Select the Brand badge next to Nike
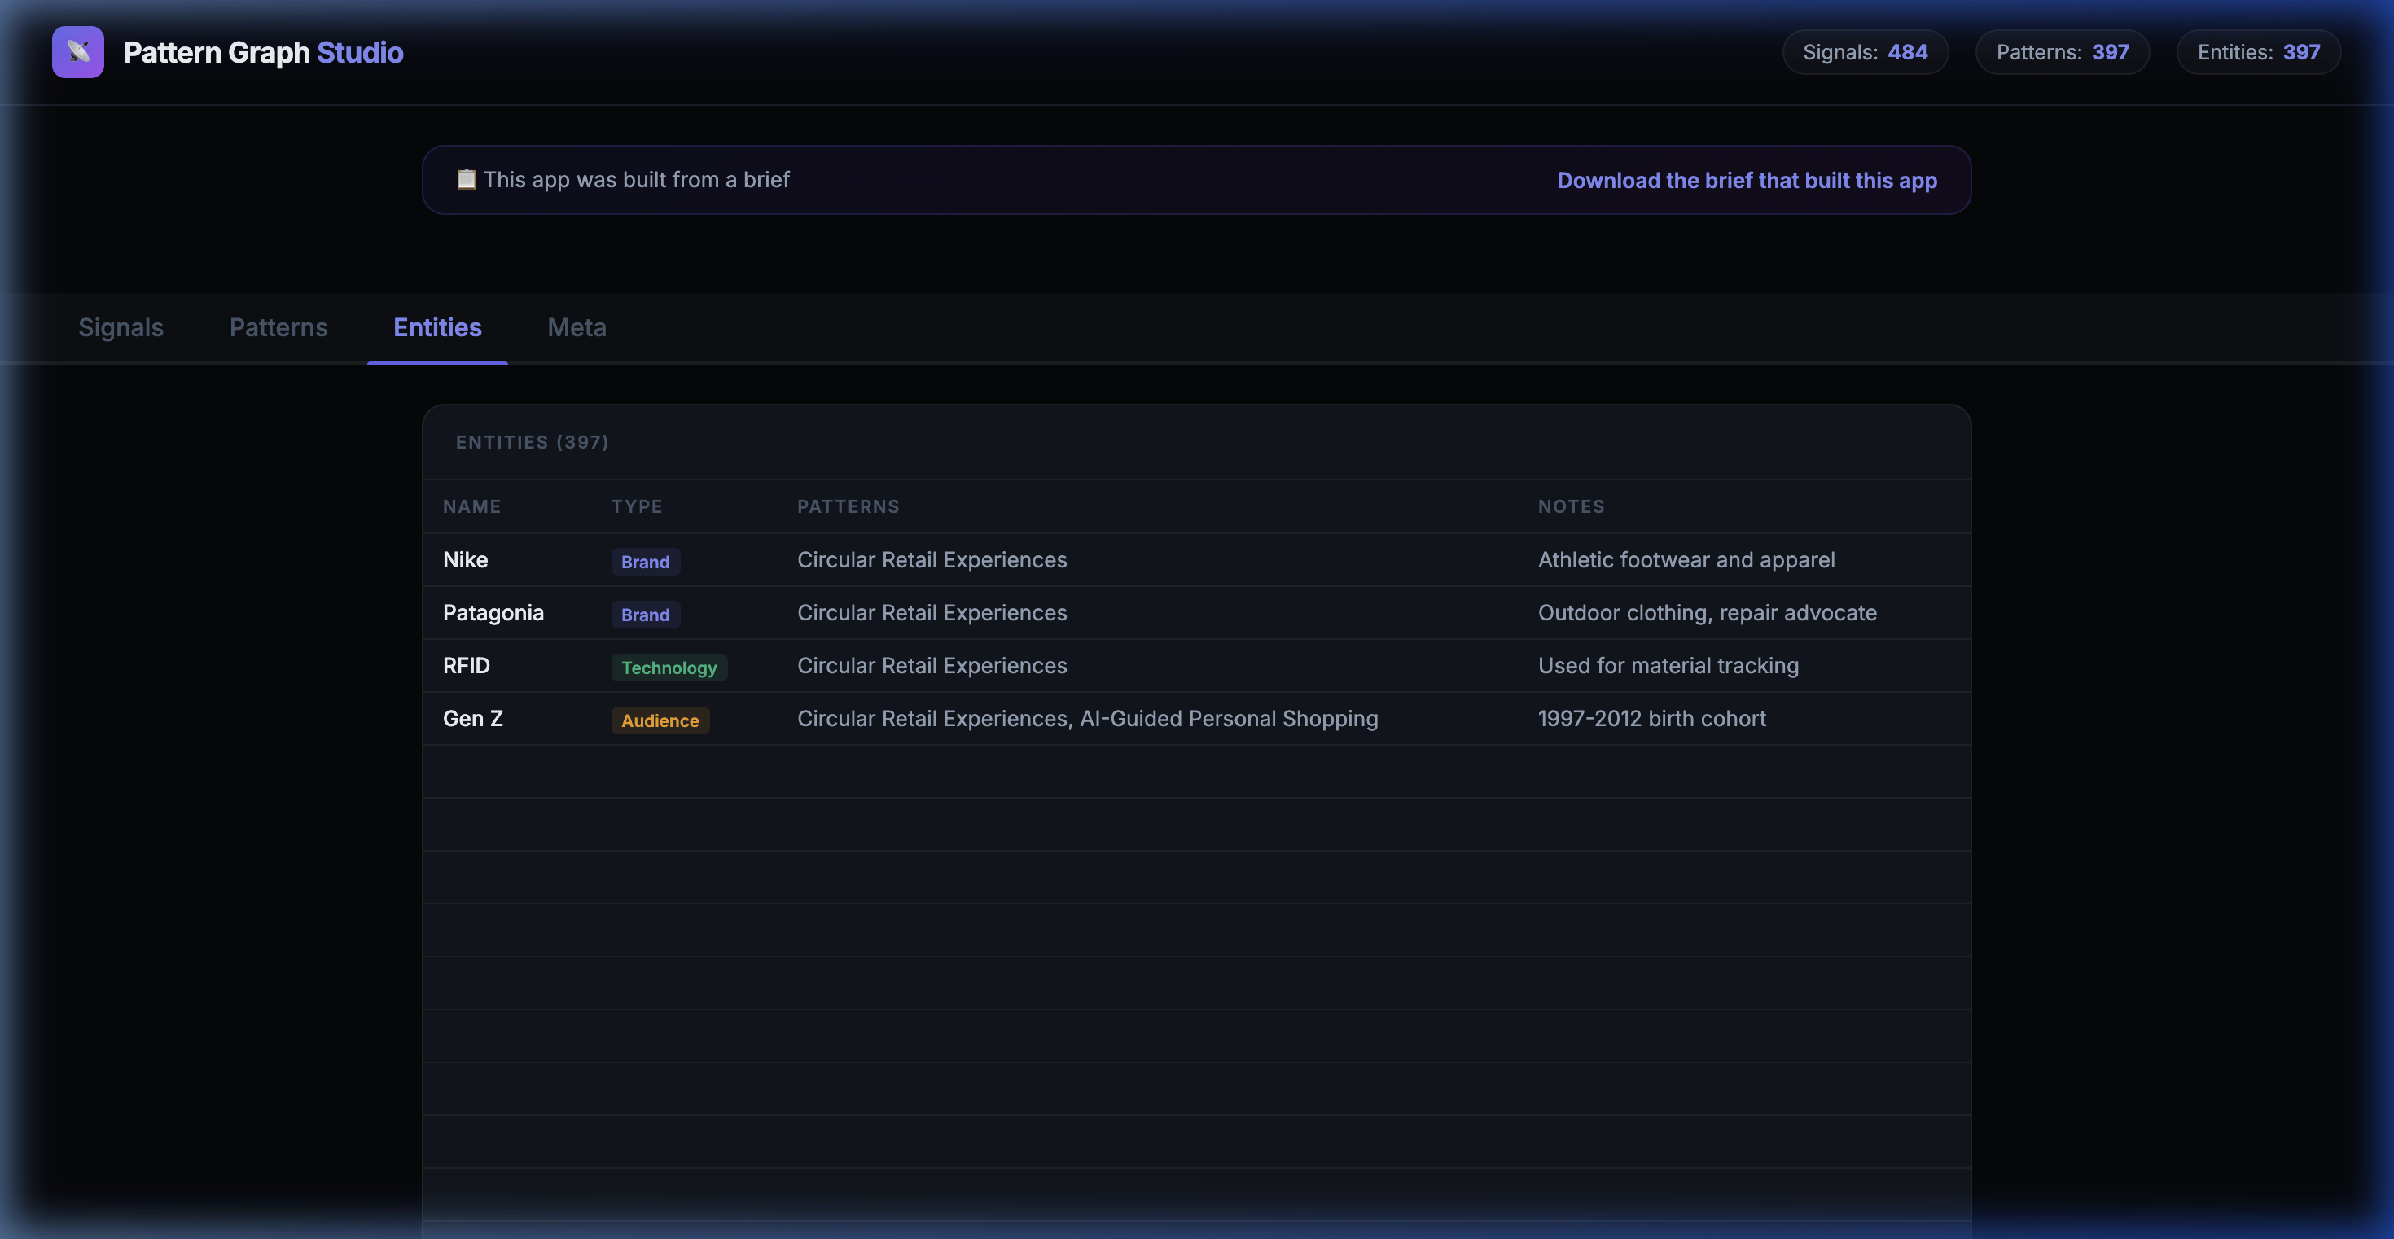 [x=646, y=561]
